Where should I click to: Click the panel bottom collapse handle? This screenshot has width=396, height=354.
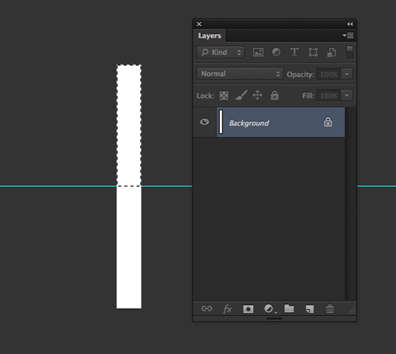pyautogui.click(x=274, y=319)
